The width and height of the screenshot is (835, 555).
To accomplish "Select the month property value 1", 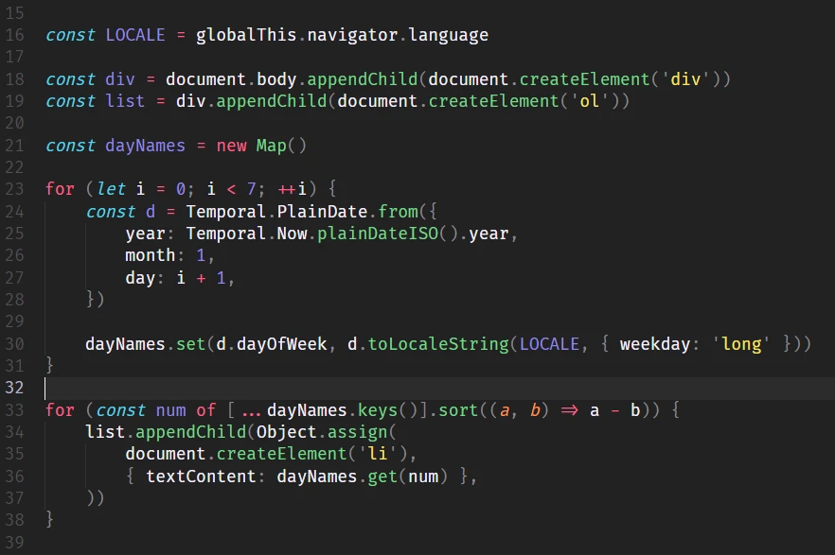I will click(x=200, y=255).
